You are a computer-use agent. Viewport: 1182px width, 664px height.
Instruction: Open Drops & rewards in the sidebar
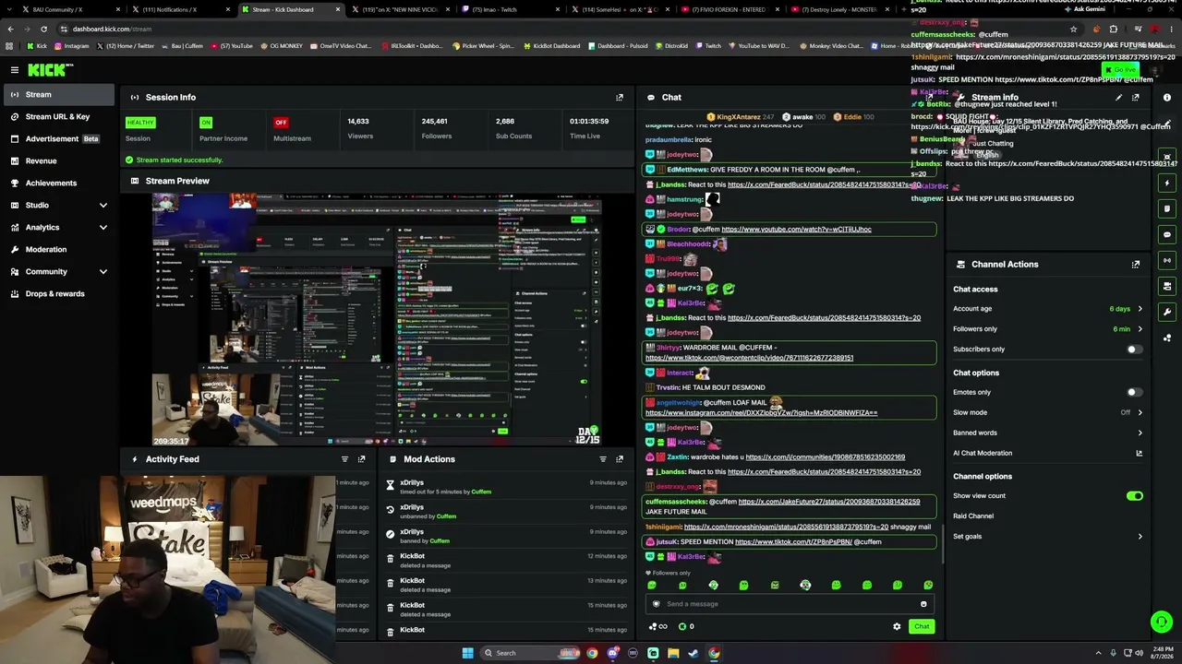click(59, 293)
